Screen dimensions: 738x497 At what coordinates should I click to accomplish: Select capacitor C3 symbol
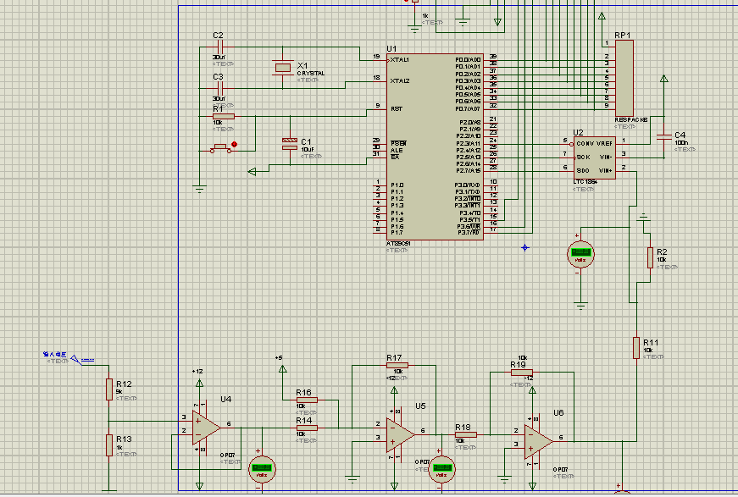point(219,88)
